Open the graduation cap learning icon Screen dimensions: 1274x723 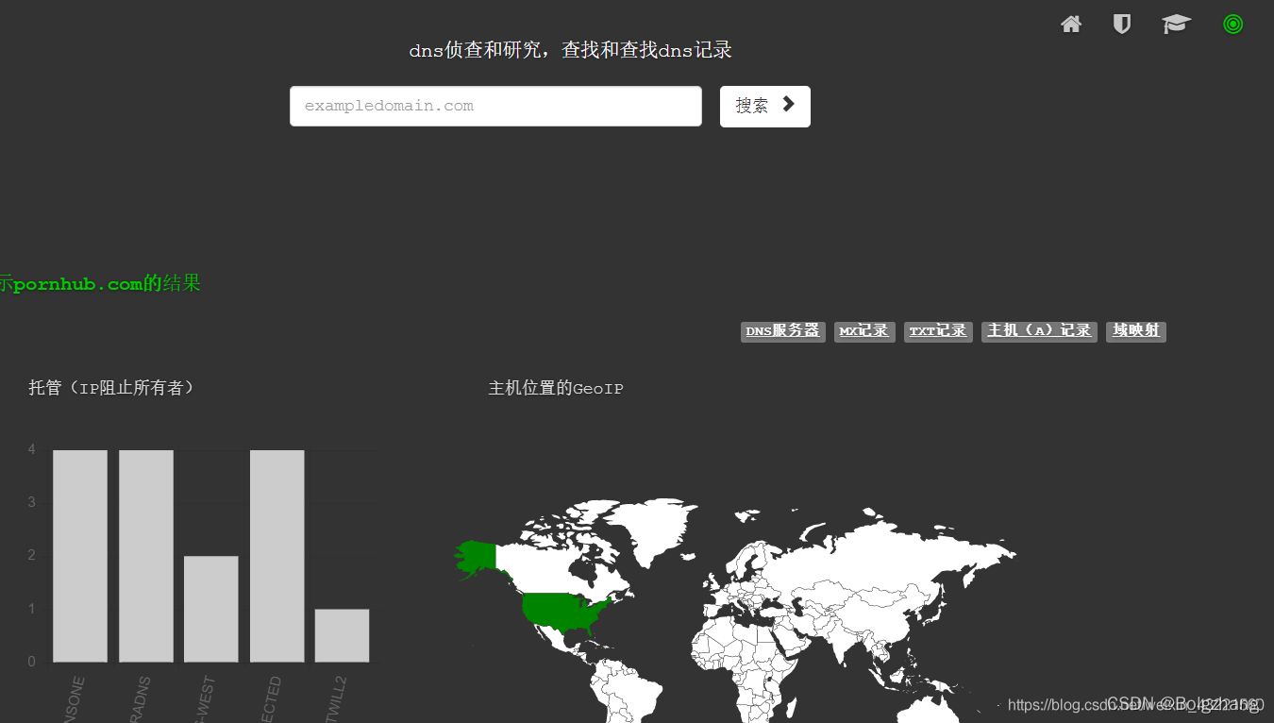pyautogui.click(x=1177, y=25)
